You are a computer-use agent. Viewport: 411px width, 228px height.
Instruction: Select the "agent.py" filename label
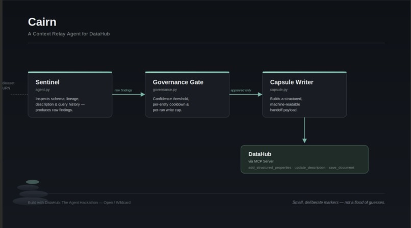(x=42, y=90)
